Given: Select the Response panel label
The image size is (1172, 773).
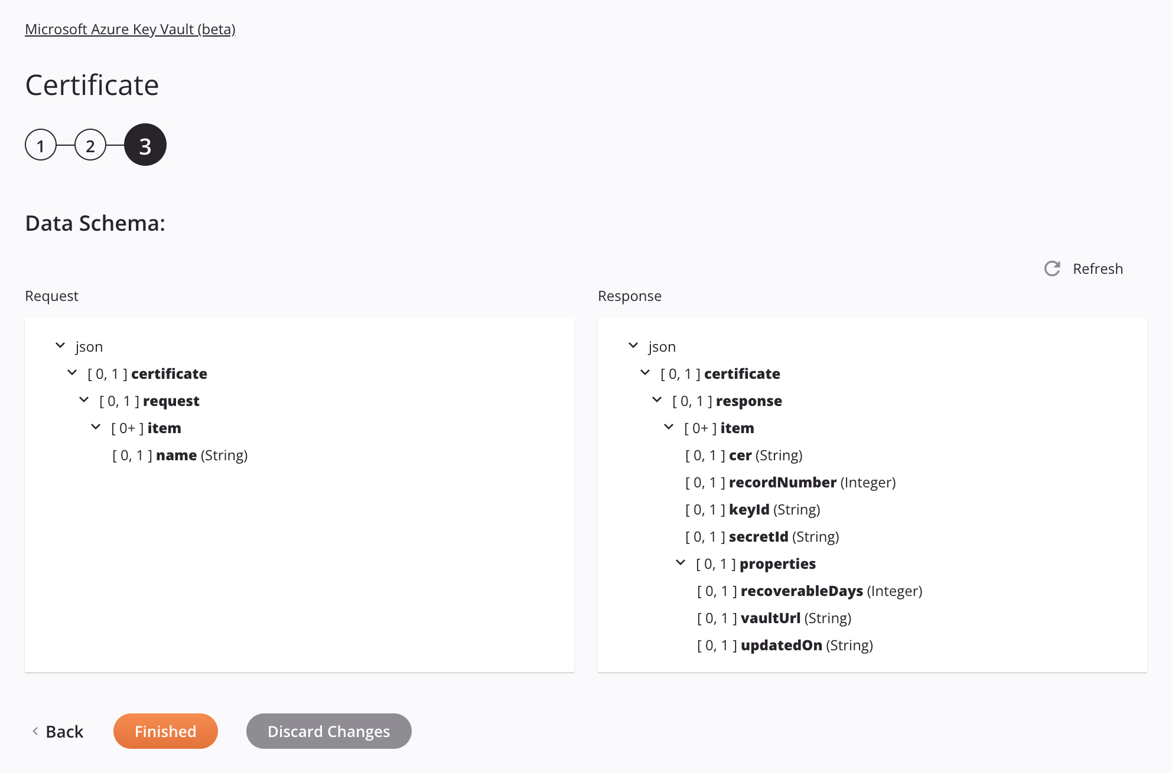Looking at the screenshot, I should point(630,295).
